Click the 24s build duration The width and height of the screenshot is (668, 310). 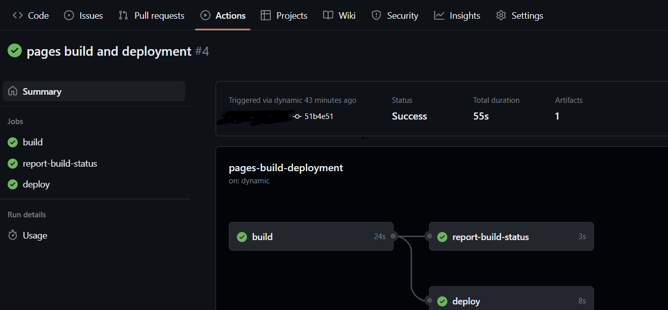(x=380, y=236)
